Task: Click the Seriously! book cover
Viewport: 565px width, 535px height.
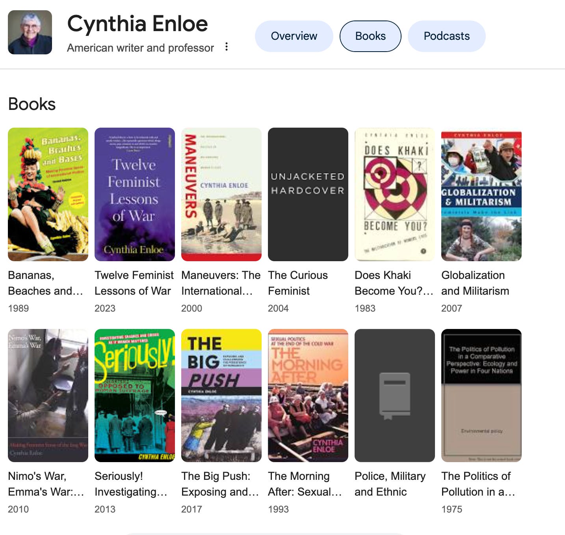Action: click(135, 396)
